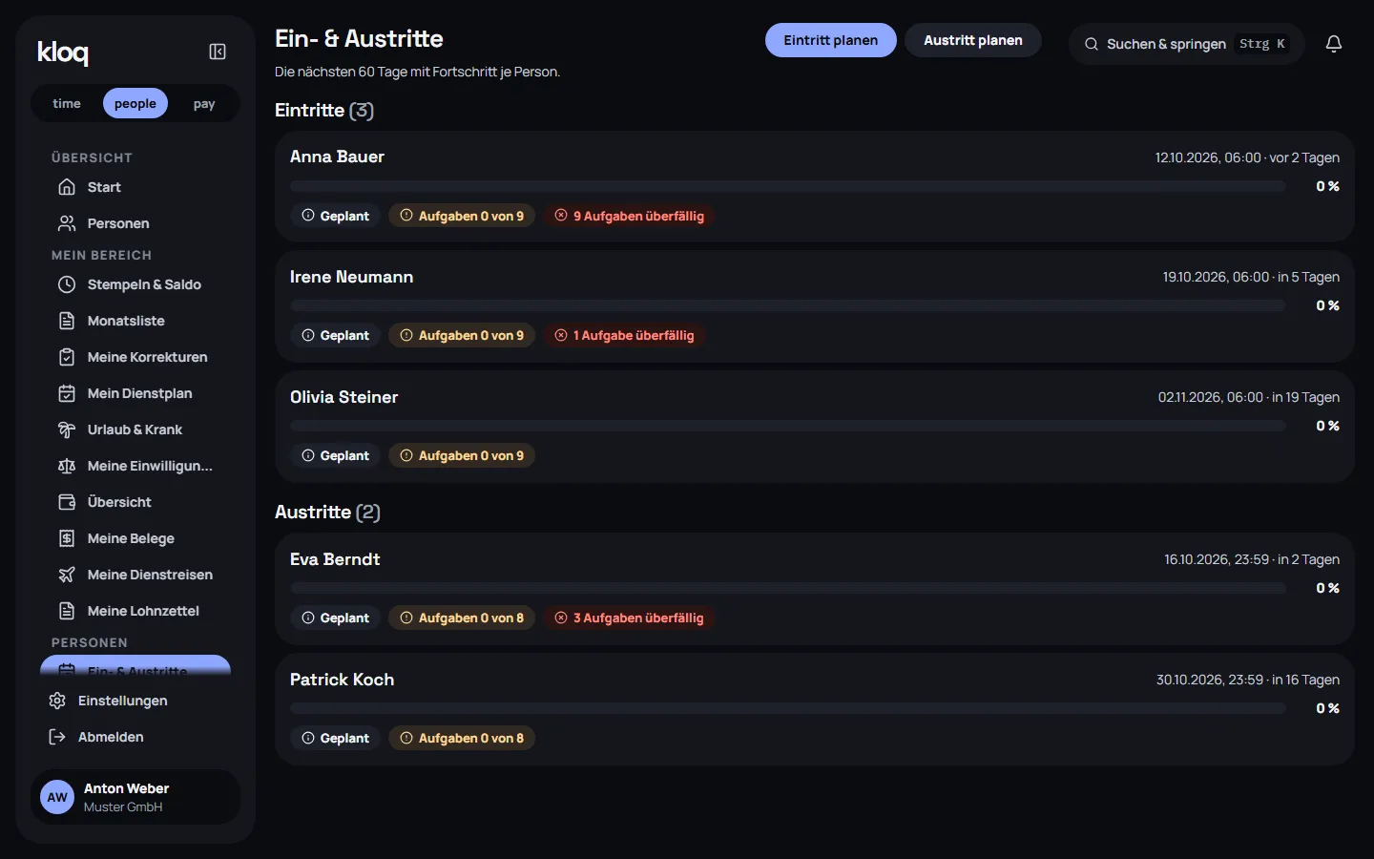Click the Mein Dienstplan calendar icon
This screenshot has width=1374, height=859.
pyautogui.click(x=67, y=393)
